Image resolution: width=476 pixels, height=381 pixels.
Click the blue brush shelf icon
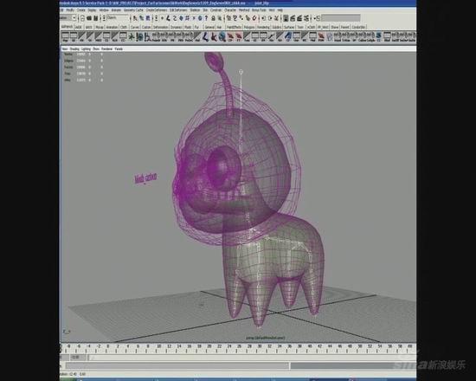288,36
